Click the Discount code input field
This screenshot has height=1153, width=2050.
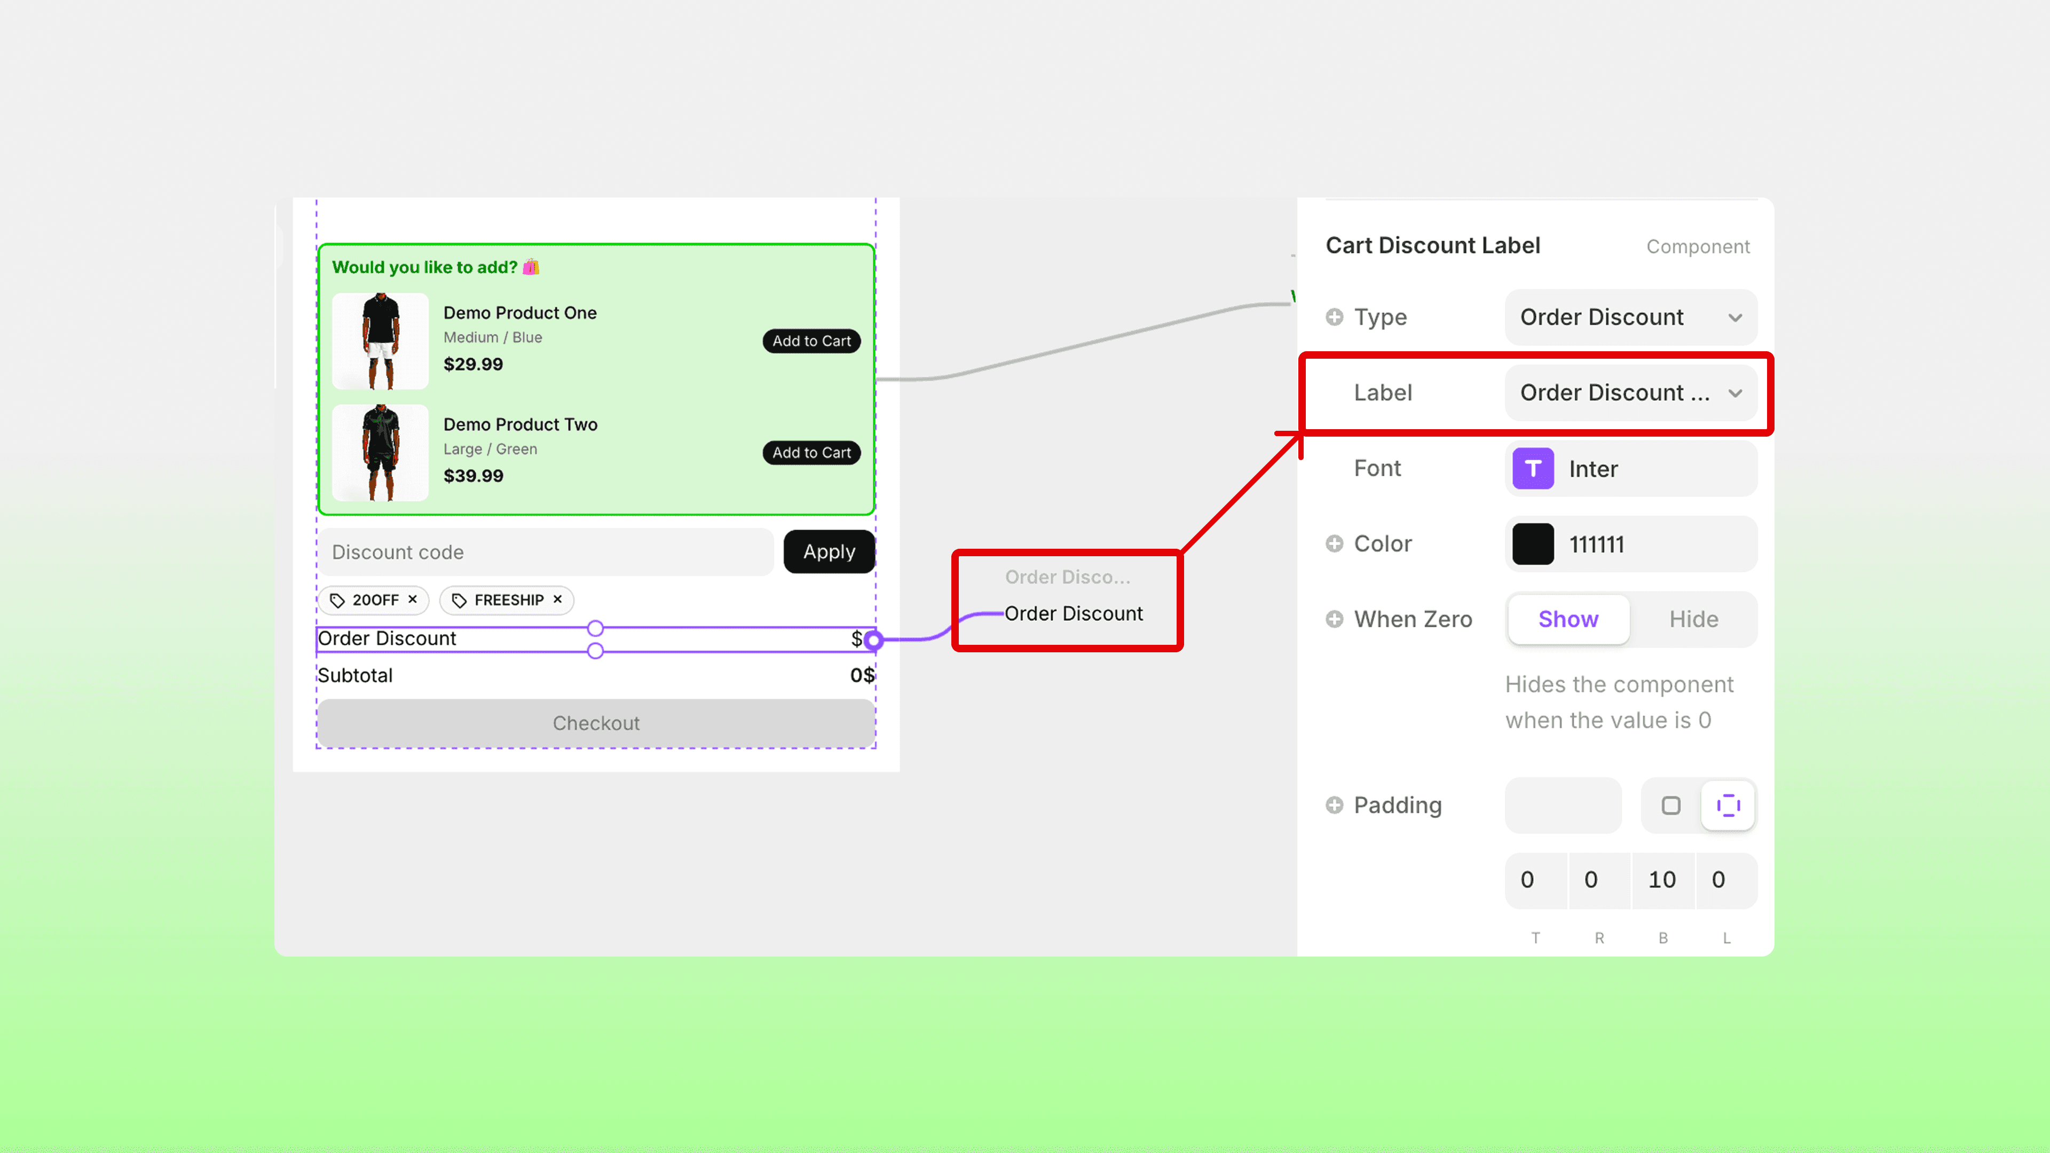click(545, 552)
